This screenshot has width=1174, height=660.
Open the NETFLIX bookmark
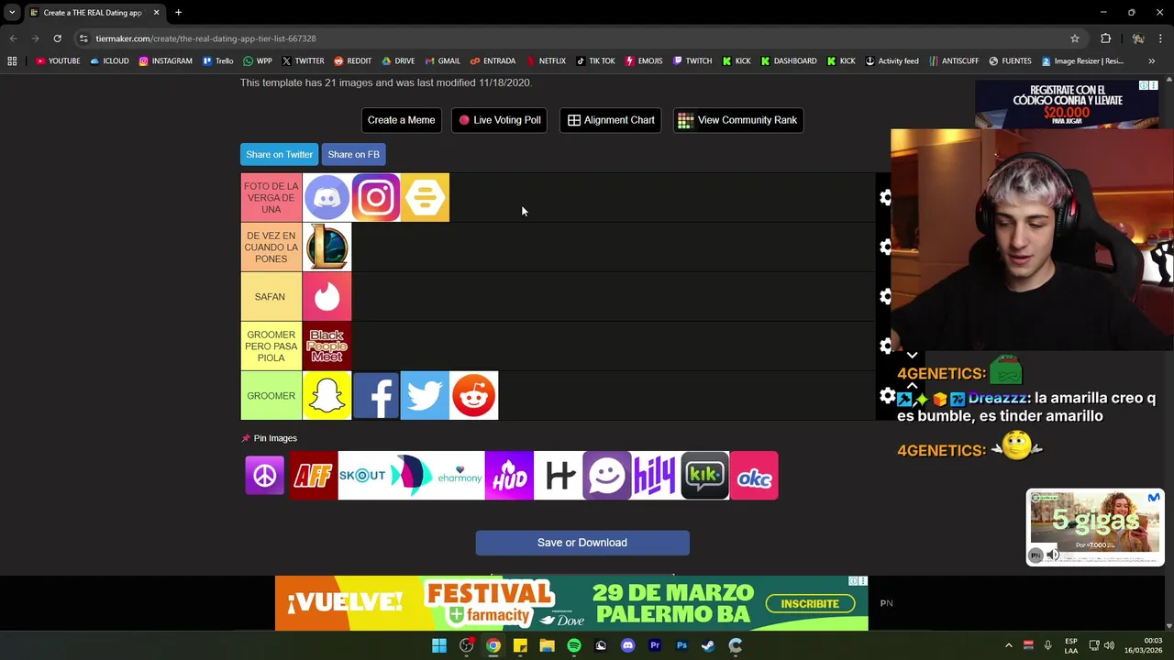pyautogui.click(x=546, y=61)
